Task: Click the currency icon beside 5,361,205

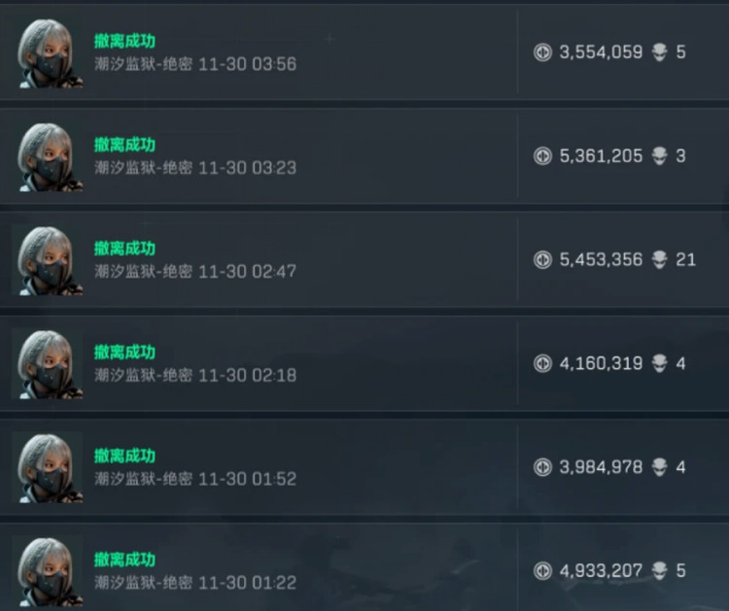Action: (x=542, y=156)
